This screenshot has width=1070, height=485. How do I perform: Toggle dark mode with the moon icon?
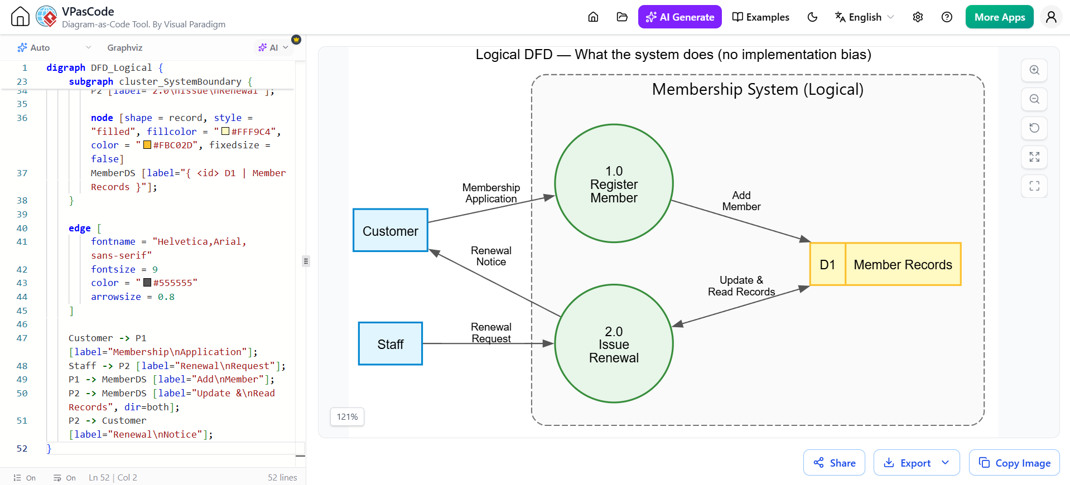click(812, 17)
